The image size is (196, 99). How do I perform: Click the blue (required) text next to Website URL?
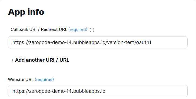(x=44, y=80)
